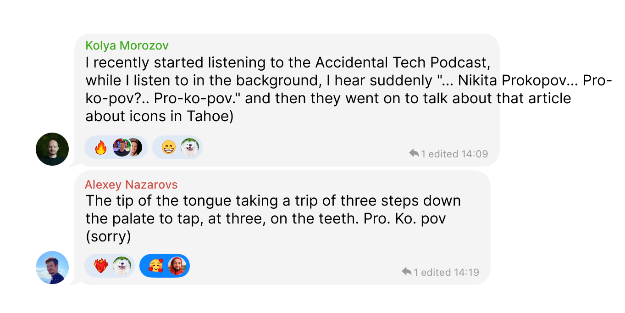Click the white dog avatar in heart-on-fire reaction
Screen dimensions: 625x313
(x=122, y=266)
